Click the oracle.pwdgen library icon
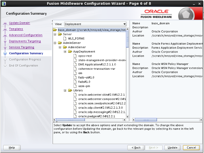This screenshot has width=204, height=153. tap(75, 116)
